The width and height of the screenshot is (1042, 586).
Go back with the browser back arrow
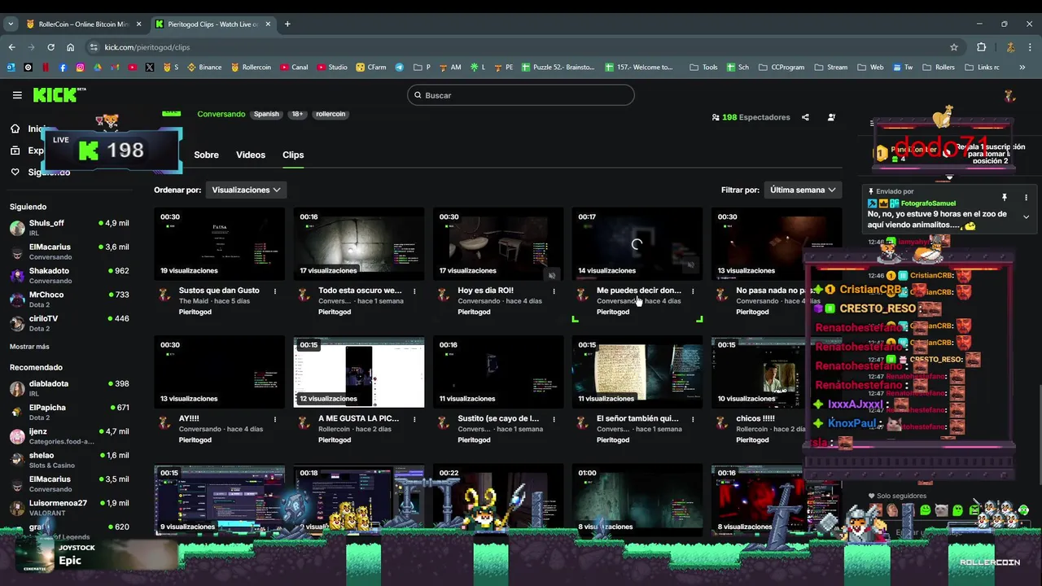[x=11, y=47]
